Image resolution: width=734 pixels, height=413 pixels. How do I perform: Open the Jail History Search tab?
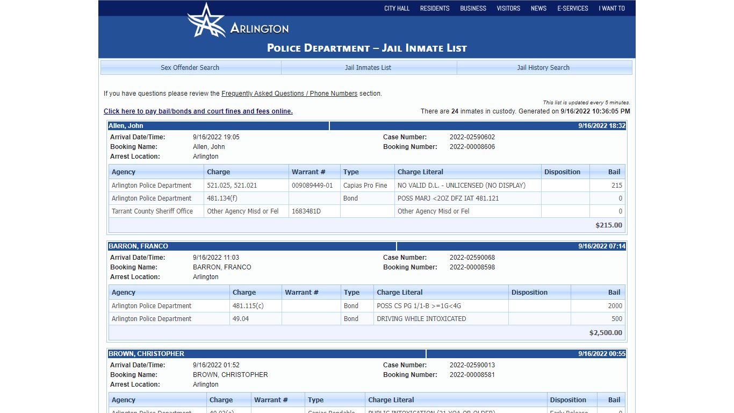(x=543, y=68)
